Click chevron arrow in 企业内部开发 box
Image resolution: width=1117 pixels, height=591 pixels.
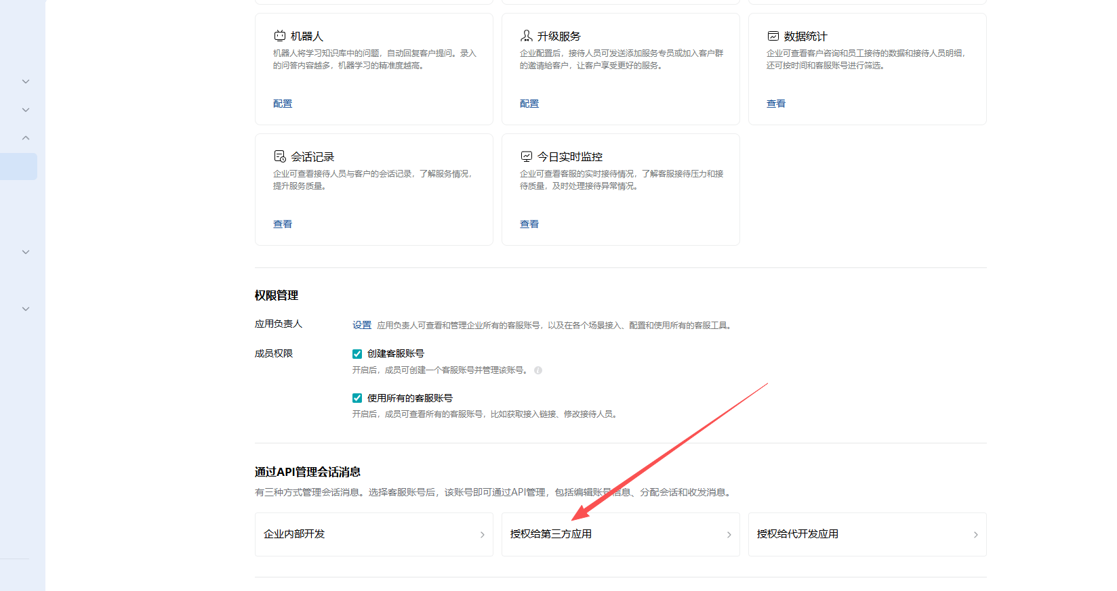coord(483,535)
